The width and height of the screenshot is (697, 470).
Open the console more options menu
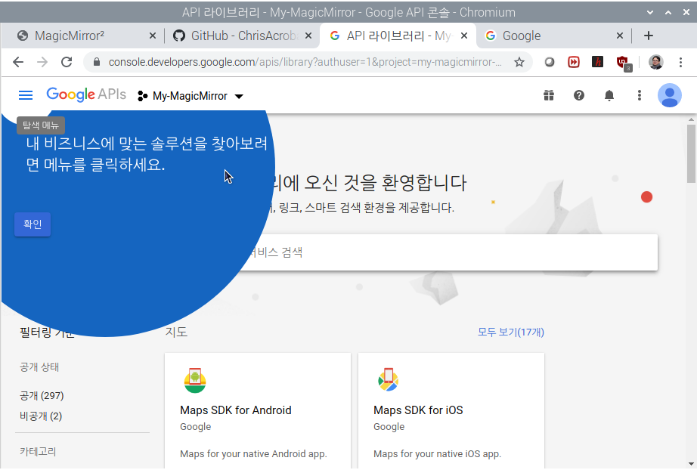pyautogui.click(x=640, y=95)
